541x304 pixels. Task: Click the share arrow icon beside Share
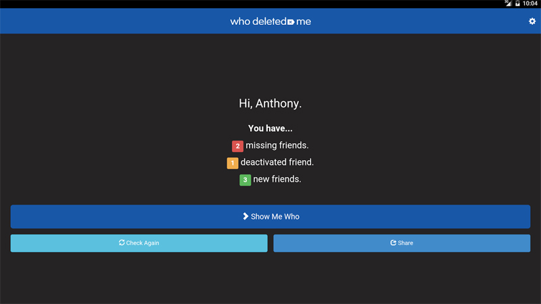[393, 243]
